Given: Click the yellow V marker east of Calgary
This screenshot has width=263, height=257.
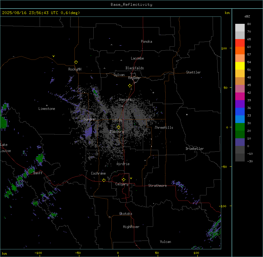Looking at the screenshot, I should pyautogui.click(x=131, y=178).
